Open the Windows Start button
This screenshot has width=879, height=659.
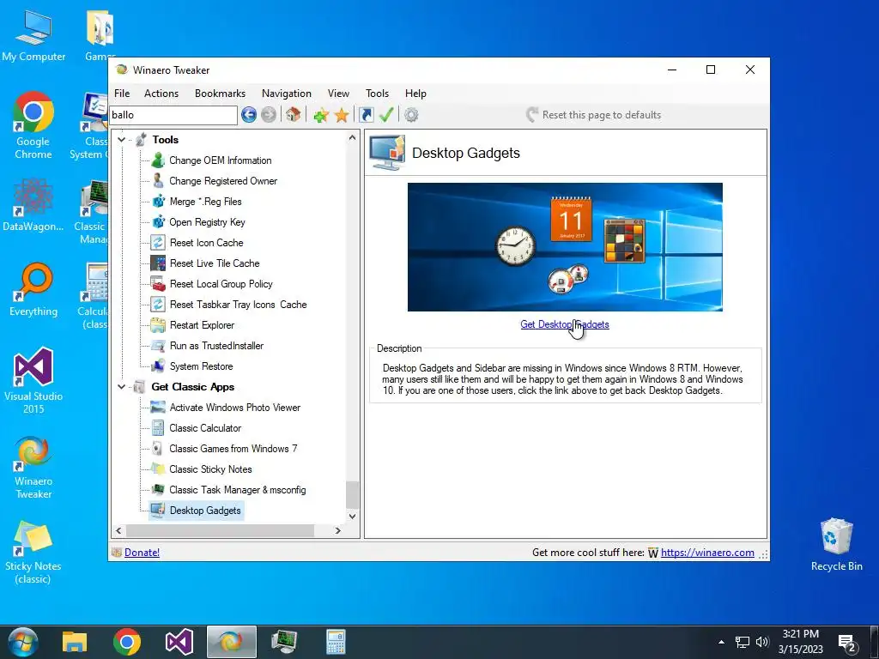pyautogui.click(x=22, y=642)
